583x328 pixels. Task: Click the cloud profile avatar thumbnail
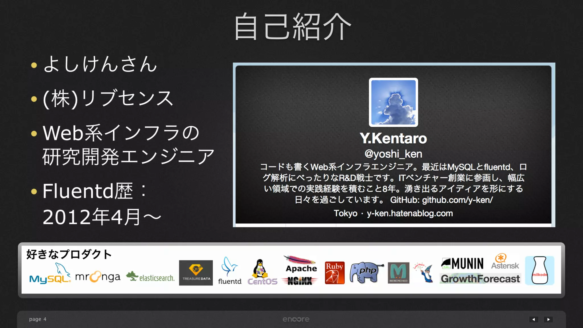coord(393,102)
